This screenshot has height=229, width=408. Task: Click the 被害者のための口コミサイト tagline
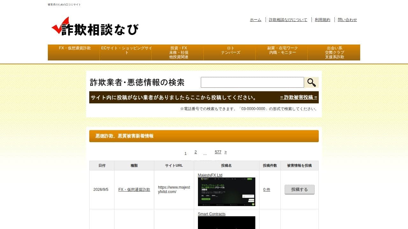pos(64,5)
